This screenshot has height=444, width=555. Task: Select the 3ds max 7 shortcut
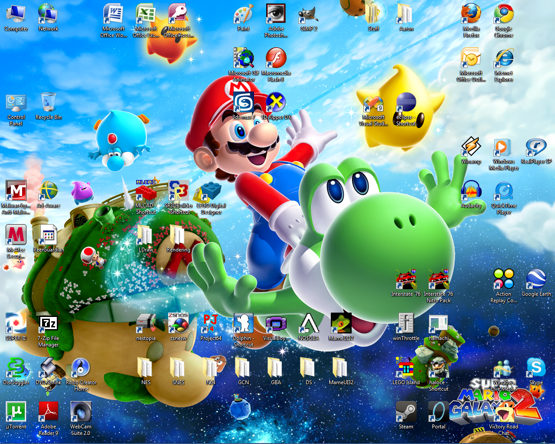click(x=243, y=103)
